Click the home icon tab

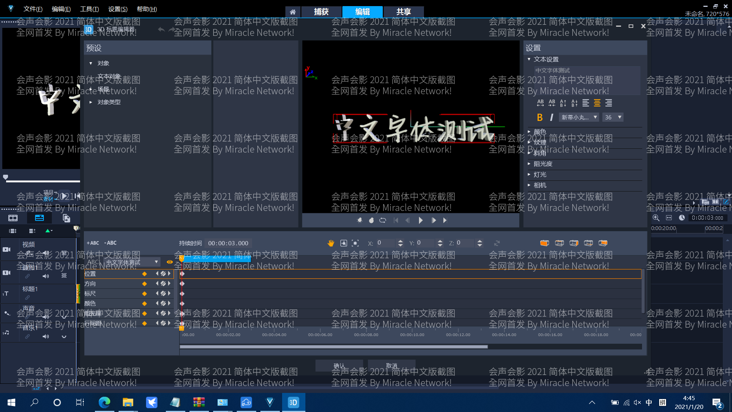(x=292, y=12)
